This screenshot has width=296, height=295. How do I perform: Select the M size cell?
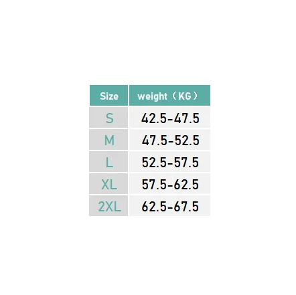(x=108, y=139)
